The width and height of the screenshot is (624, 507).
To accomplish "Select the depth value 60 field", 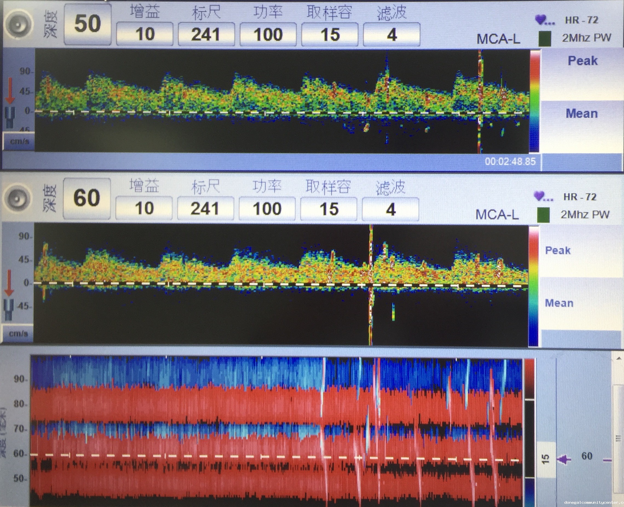I will [87, 198].
